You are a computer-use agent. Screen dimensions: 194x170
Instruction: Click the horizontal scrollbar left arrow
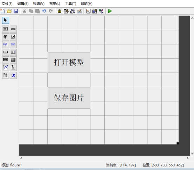tap(21, 158)
